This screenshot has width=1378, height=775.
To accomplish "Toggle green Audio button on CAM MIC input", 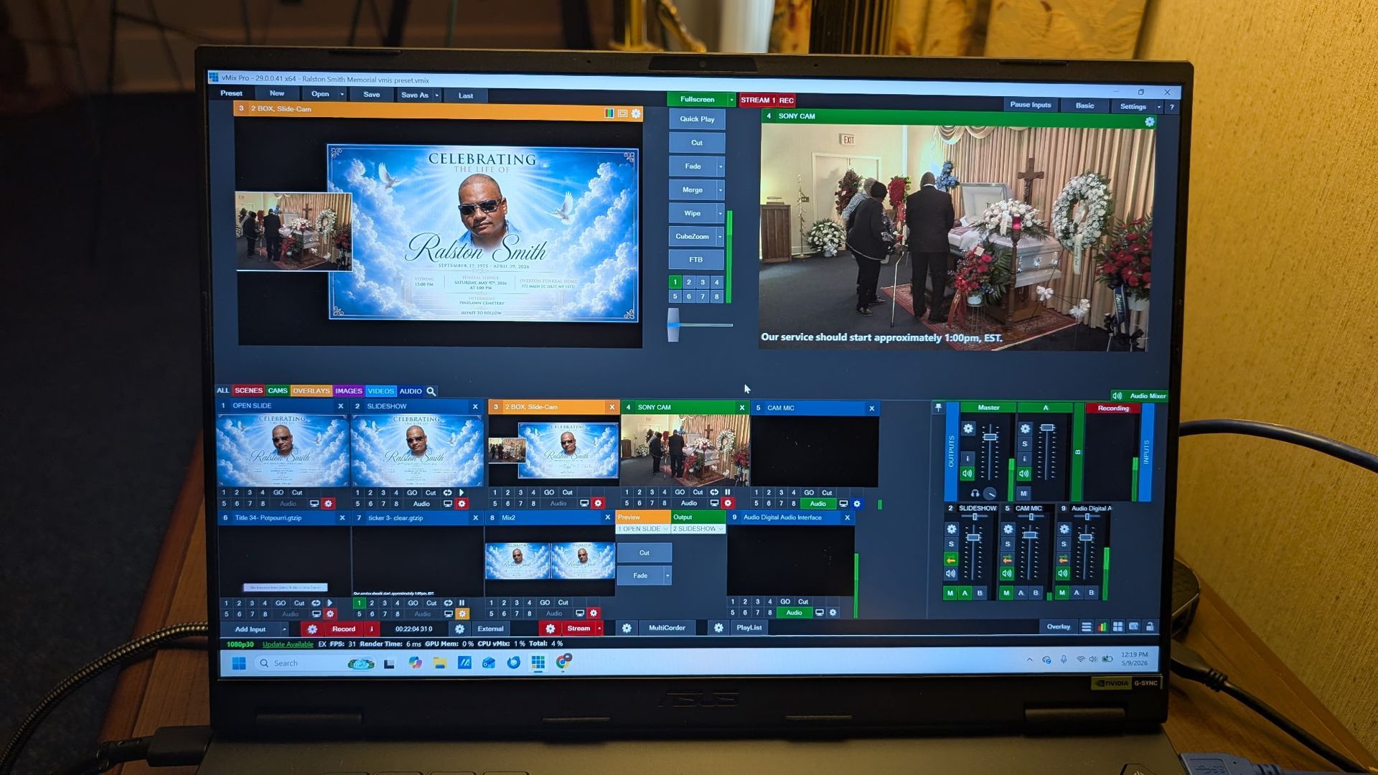I will (817, 504).
